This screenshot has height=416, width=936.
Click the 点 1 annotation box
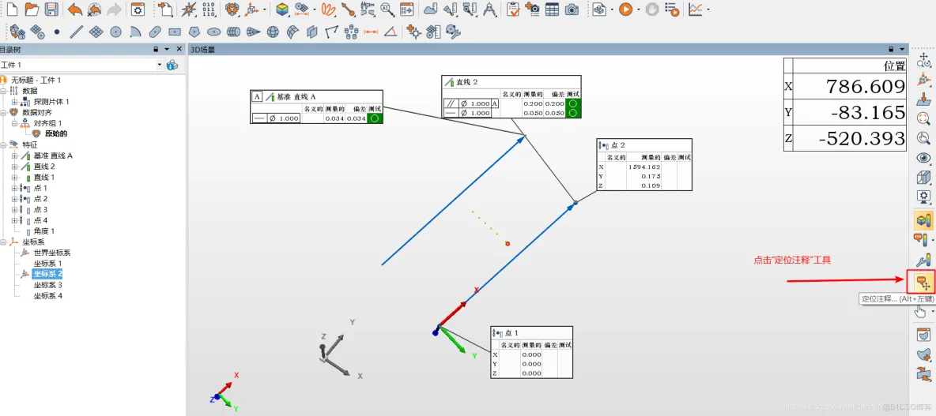coord(532,351)
